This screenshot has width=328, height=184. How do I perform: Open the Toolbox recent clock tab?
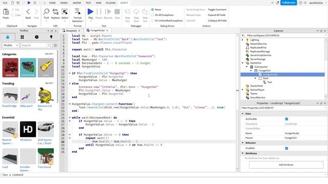pyautogui.click(x=36, y=37)
